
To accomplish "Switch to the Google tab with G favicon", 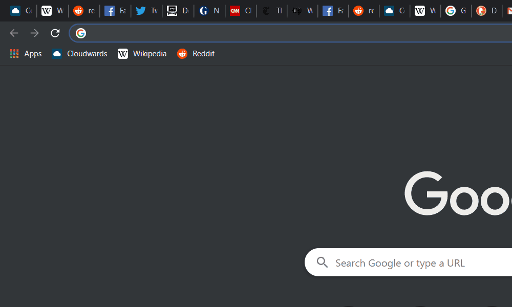I will pyautogui.click(x=456, y=11).
